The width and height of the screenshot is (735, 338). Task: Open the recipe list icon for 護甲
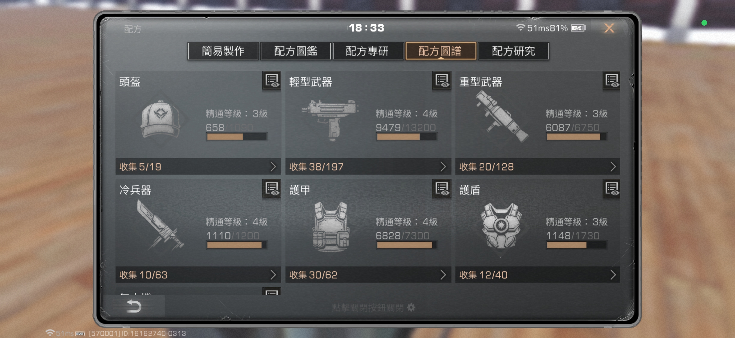pyautogui.click(x=442, y=188)
